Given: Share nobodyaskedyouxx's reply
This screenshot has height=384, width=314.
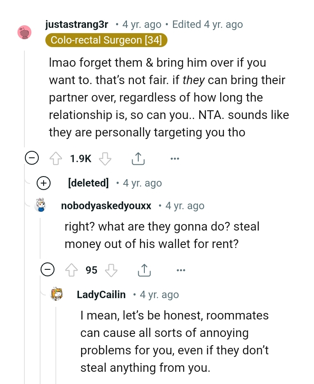Looking at the screenshot, I should [144, 270].
